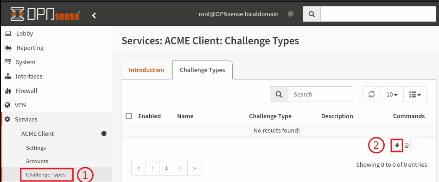Sort by the Enabled column
The width and height of the screenshot is (439, 182).
150,116
